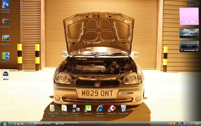Open the DVDVideoSoft Free Studio shortcut
The width and height of the screenshot is (201, 126).
click(6, 5)
